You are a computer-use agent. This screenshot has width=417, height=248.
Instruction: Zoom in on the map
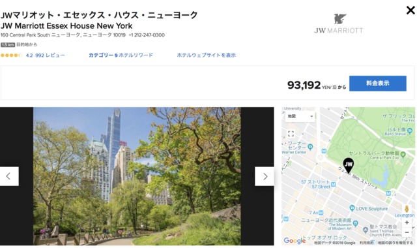pos(407,223)
